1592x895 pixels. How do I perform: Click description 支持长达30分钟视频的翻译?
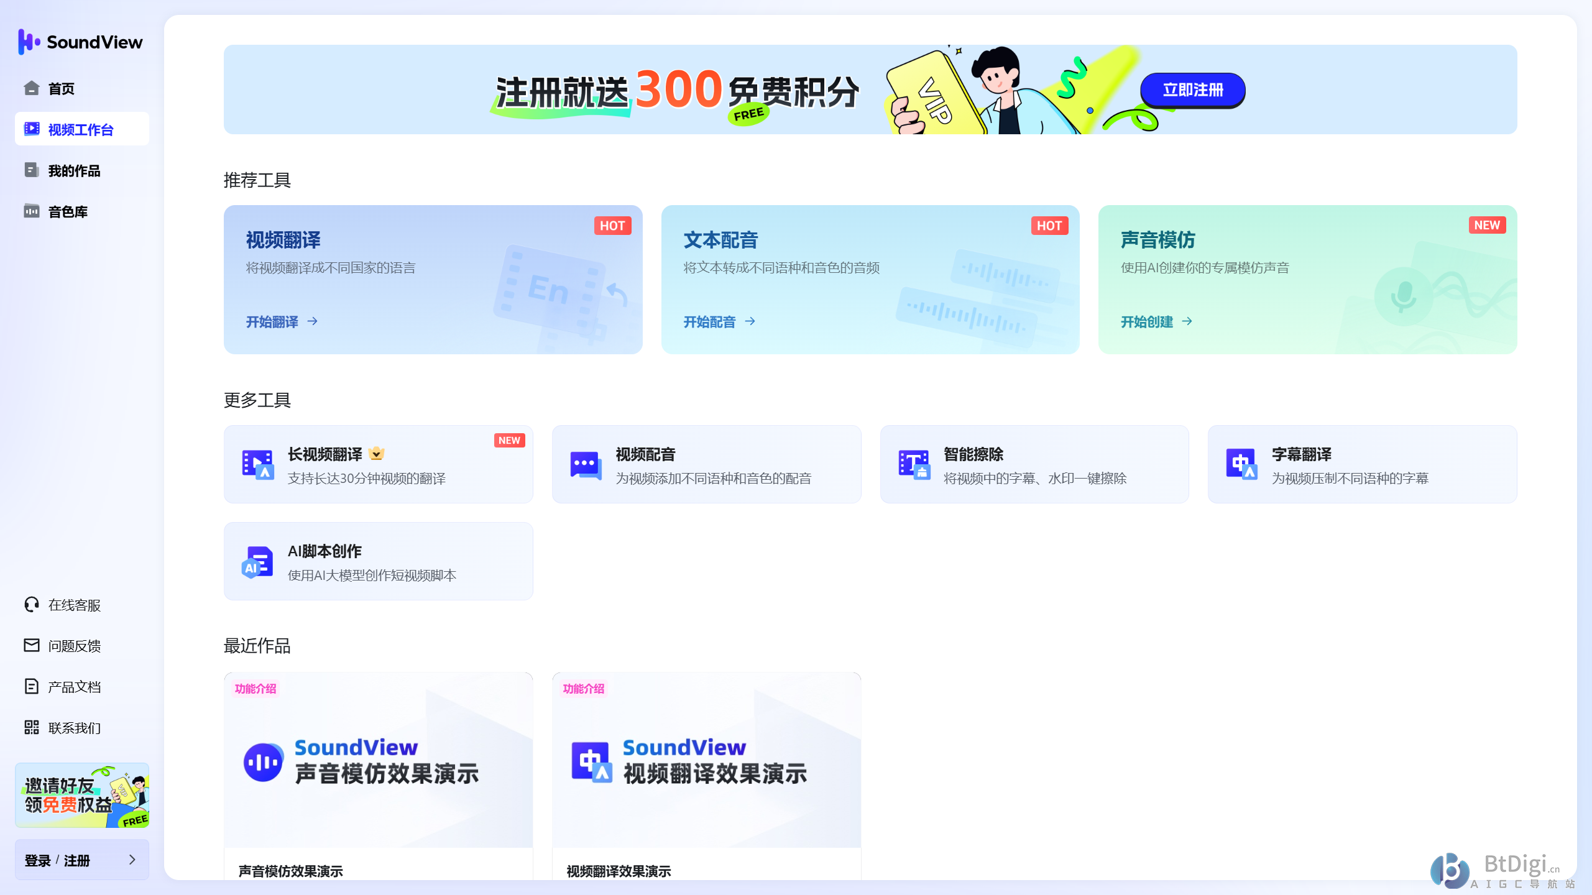(x=367, y=479)
